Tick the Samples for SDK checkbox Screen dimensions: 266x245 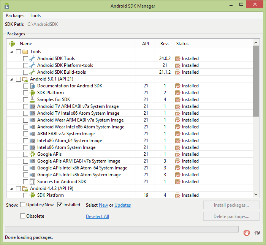click(x=25, y=100)
